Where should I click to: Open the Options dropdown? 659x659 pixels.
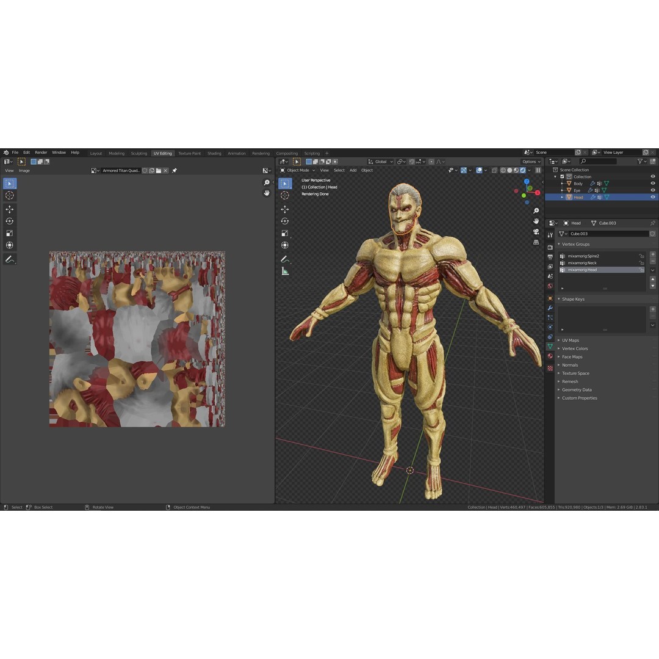coord(531,161)
